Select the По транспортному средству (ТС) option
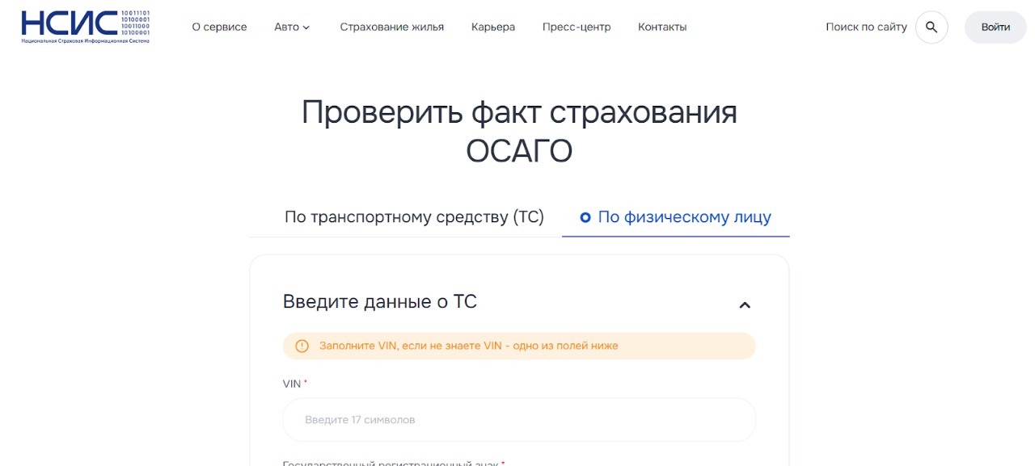Viewport: 1035px width, 466px height. (x=414, y=216)
